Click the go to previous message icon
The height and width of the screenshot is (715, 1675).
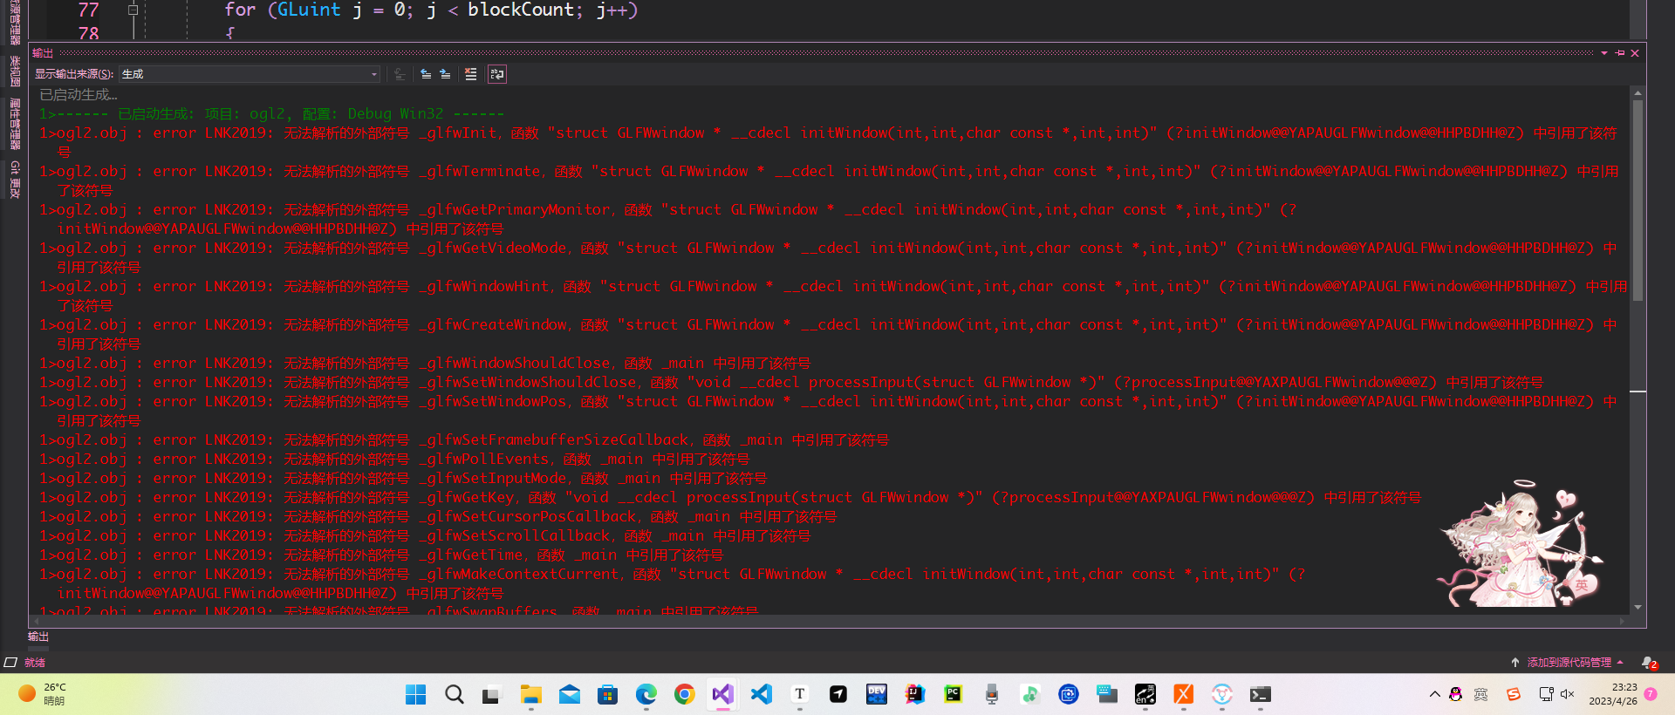426,74
